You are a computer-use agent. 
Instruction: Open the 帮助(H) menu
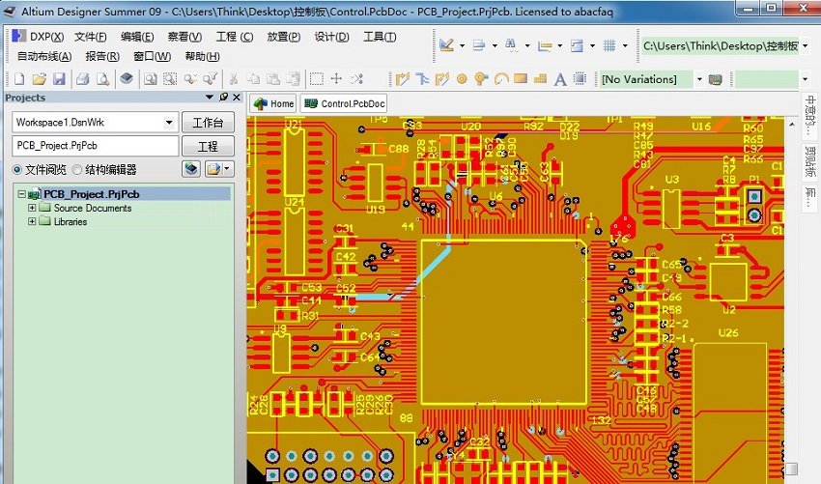click(x=202, y=56)
